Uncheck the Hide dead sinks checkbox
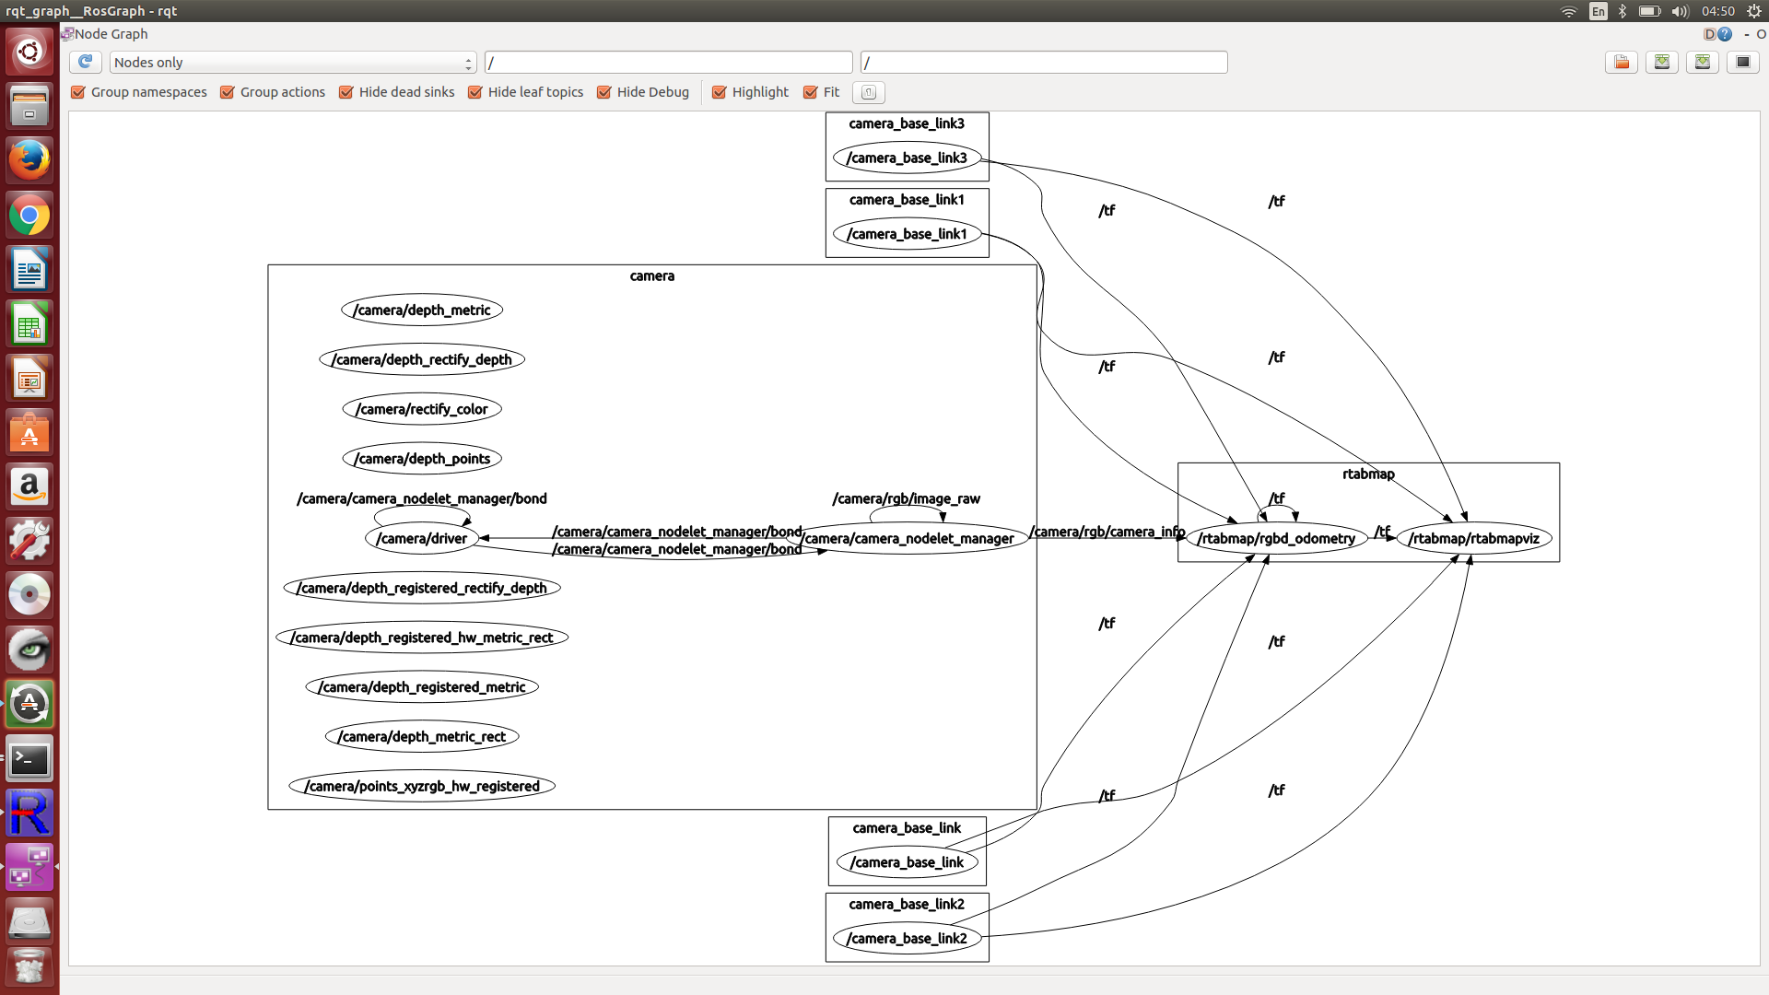Viewport: 1769px width, 995px height. pos(346,92)
